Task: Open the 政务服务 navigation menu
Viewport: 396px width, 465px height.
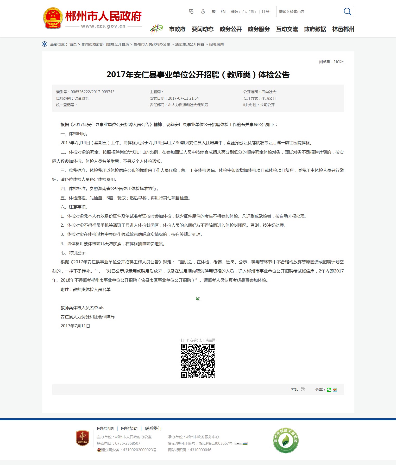Action: click(259, 29)
